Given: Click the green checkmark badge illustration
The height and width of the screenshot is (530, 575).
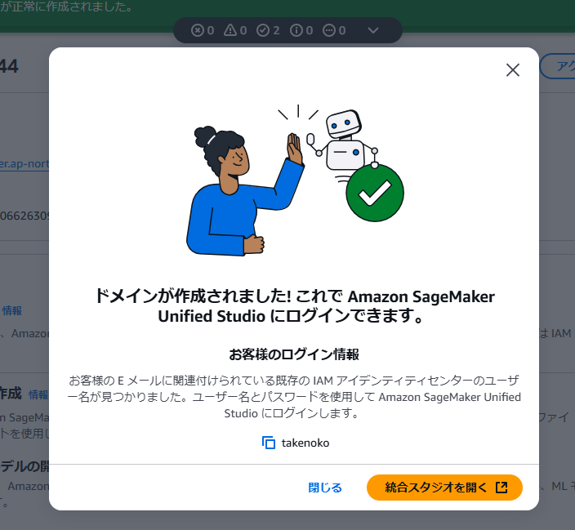Looking at the screenshot, I should 375,193.
